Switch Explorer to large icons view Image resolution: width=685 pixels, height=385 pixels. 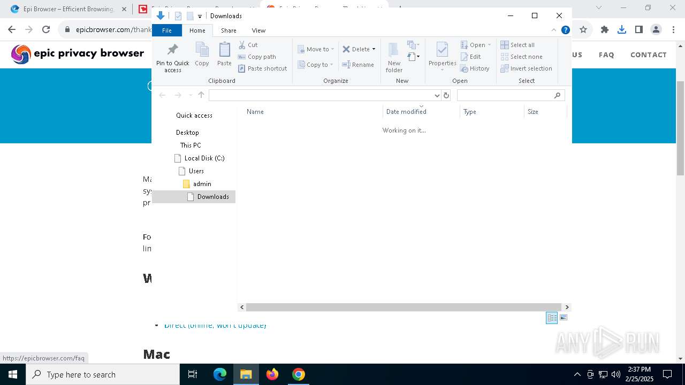tap(563, 318)
